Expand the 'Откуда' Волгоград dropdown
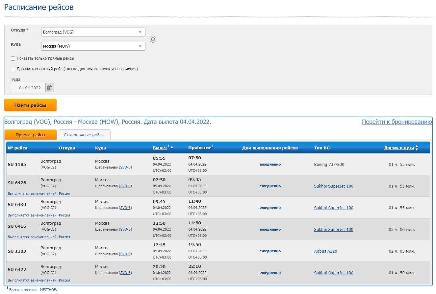The image size is (436, 294). [x=93, y=32]
